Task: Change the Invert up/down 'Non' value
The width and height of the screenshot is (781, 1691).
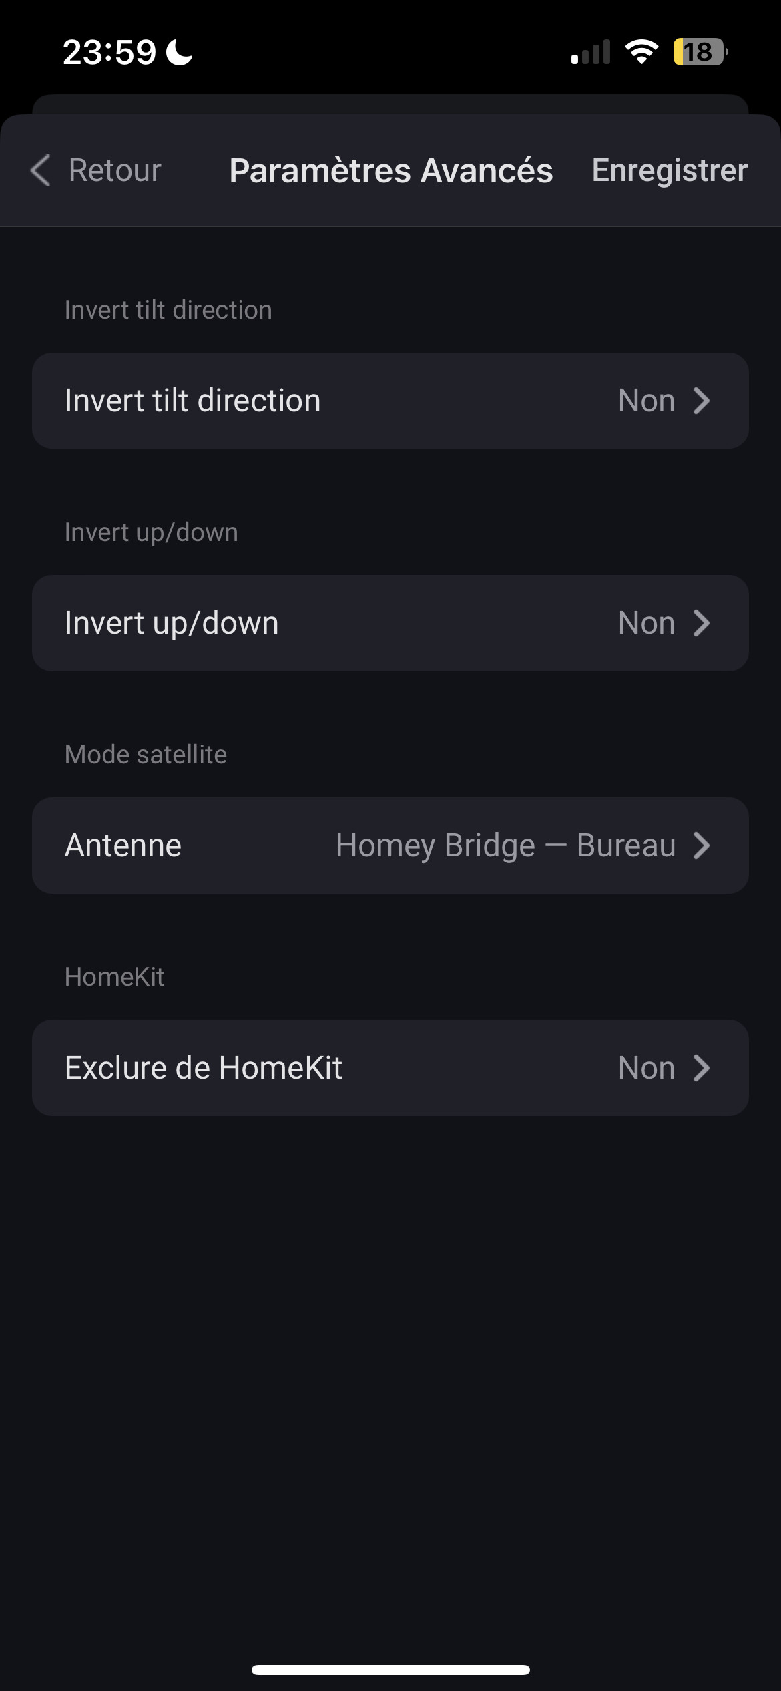Action: tap(646, 623)
